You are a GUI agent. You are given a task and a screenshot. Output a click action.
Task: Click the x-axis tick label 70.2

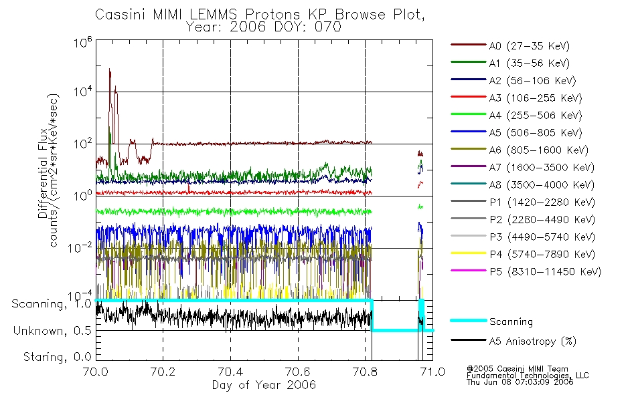[x=163, y=372]
